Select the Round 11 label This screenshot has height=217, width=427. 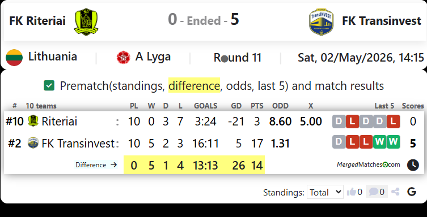238,58
